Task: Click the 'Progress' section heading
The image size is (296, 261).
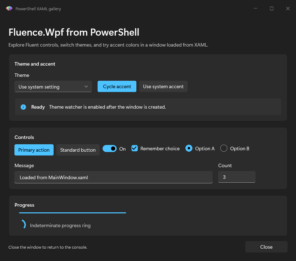Action: (24, 205)
